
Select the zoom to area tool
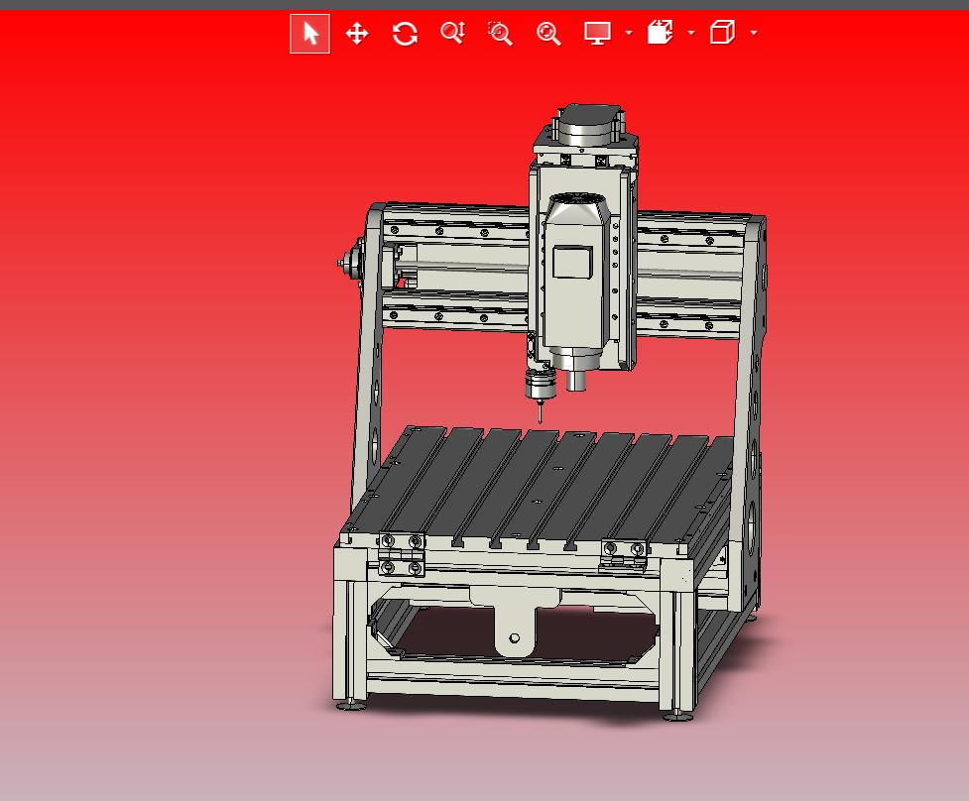pyautogui.click(x=501, y=34)
